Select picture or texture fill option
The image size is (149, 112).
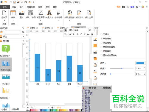[x=108, y=55]
